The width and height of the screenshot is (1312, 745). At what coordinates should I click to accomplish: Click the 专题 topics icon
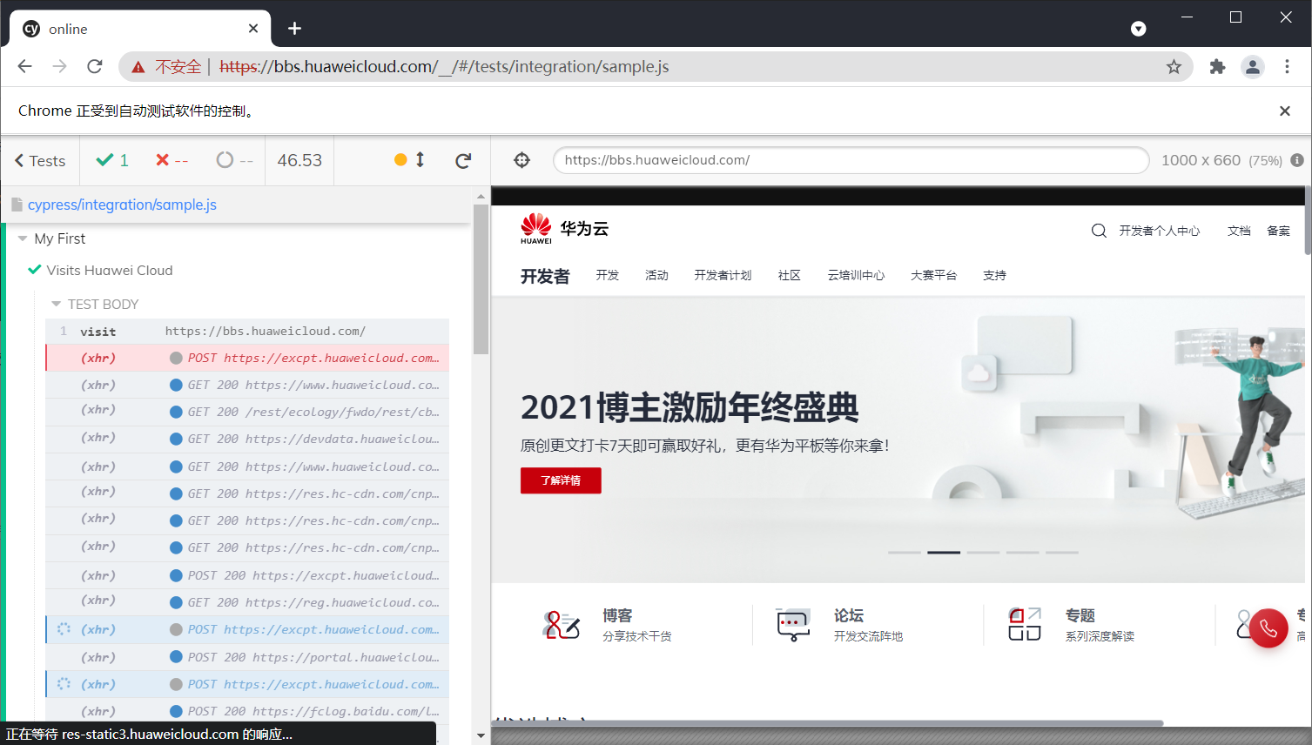coord(1025,624)
